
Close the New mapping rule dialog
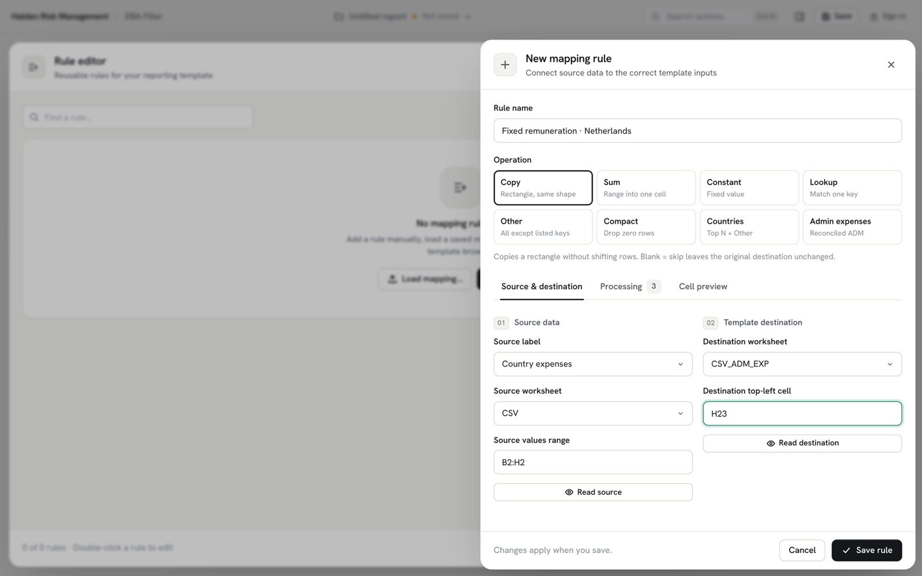click(891, 65)
